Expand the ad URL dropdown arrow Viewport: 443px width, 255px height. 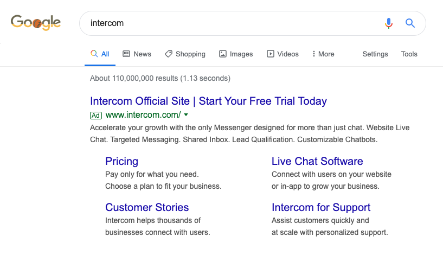click(x=186, y=115)
